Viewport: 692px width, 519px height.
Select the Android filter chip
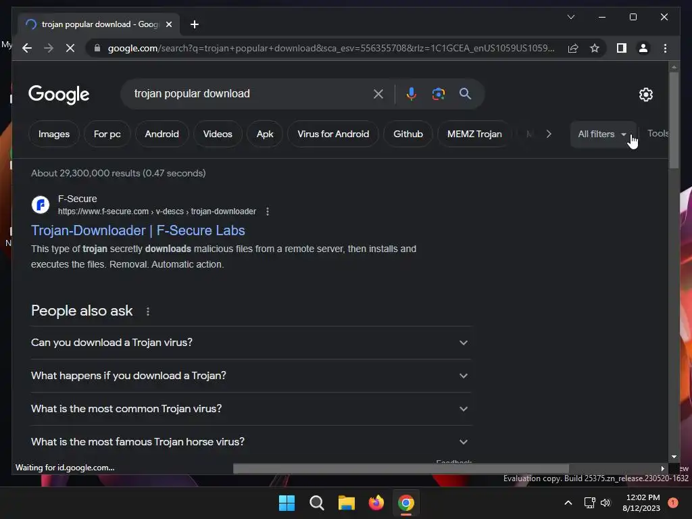162,134
